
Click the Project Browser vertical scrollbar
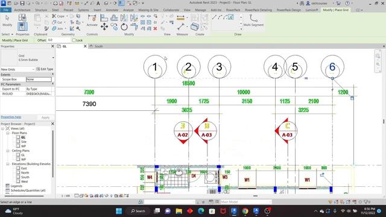[52, 154]
